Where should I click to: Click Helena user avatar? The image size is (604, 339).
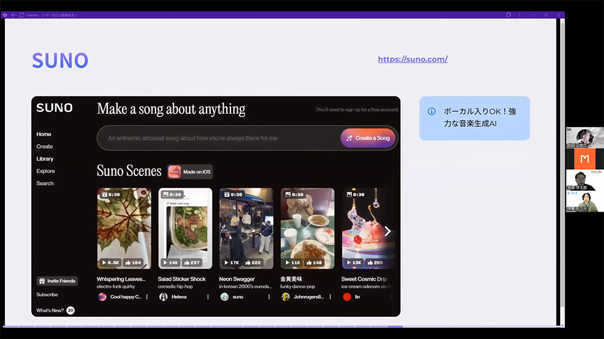(163, 297)
